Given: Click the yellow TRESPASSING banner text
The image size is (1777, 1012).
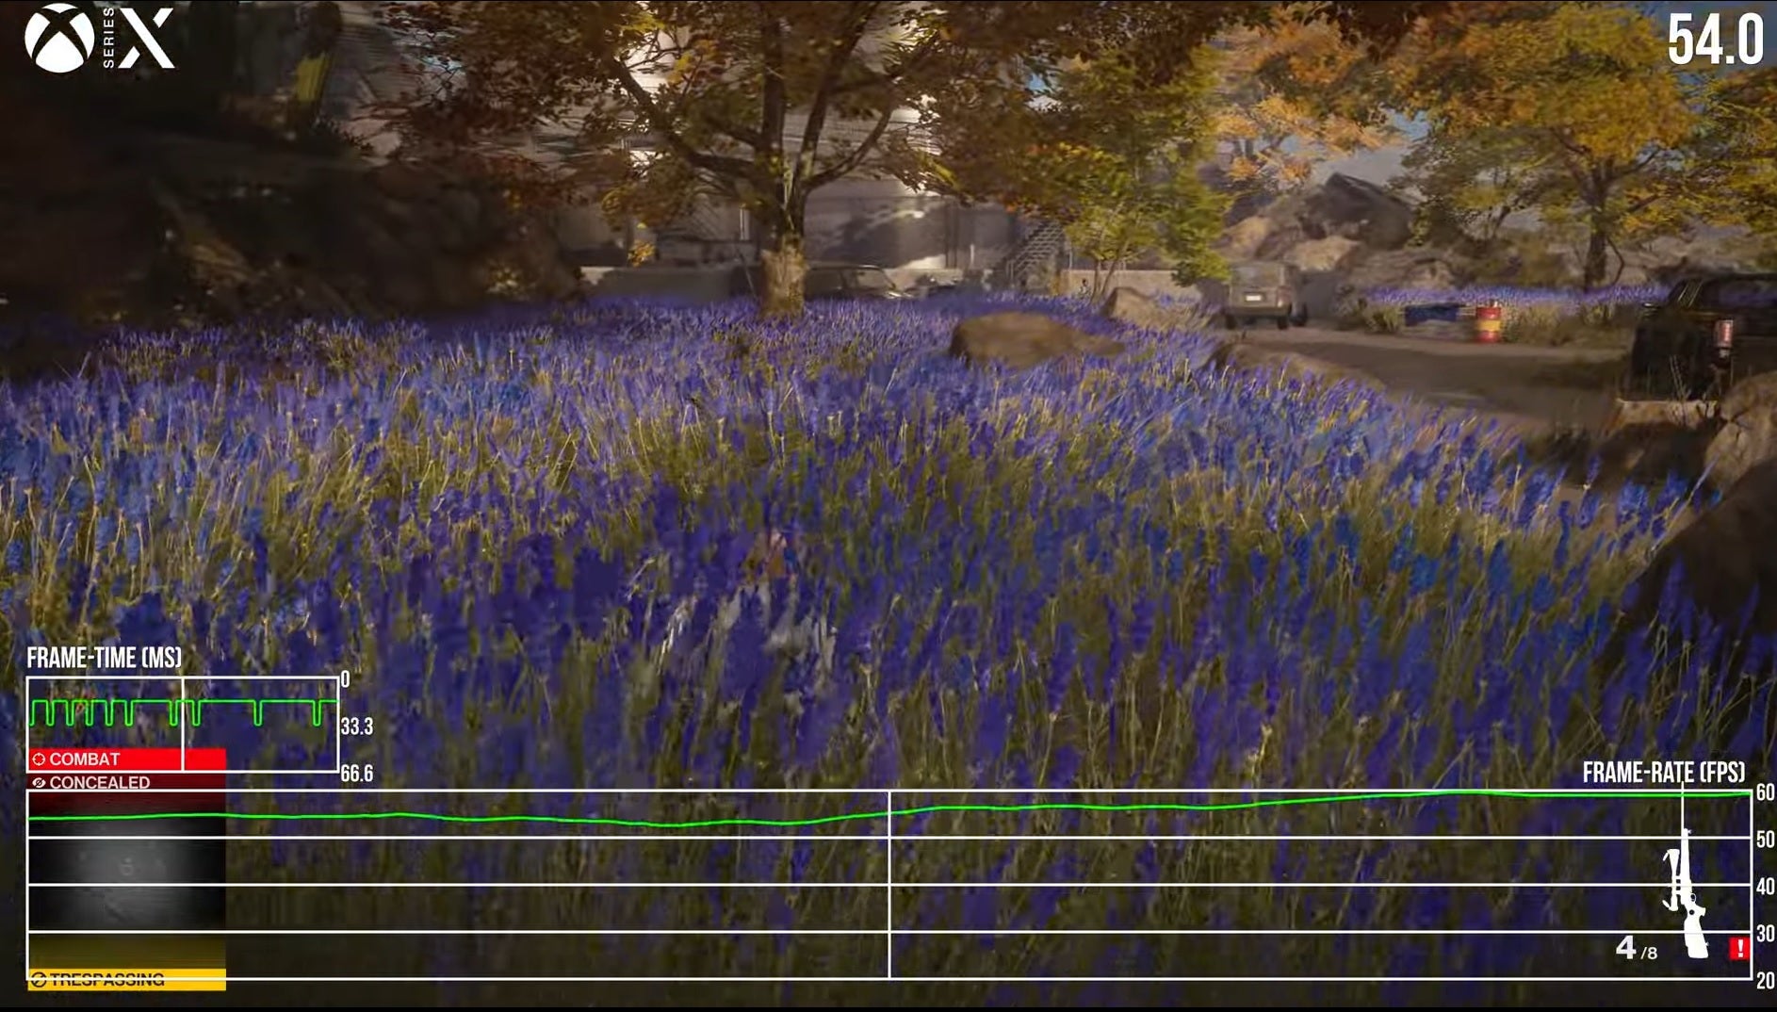Looking at the screenshot, I should [107, 980].
